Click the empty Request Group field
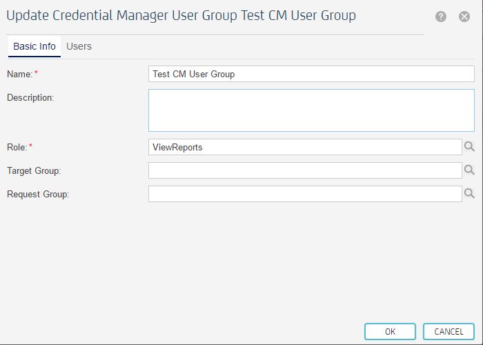This screenshot has width=483, height=345. pyautogui.click(x=304, y=194)
